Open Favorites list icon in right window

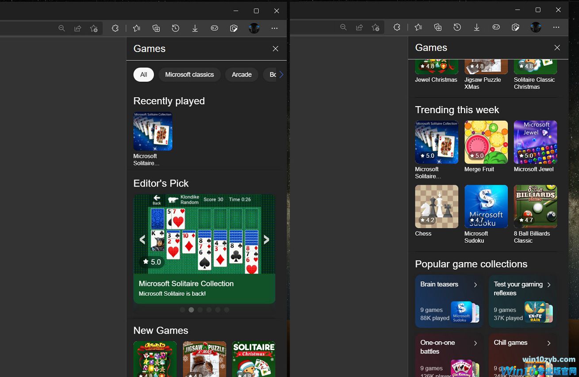tap(418, 27)
